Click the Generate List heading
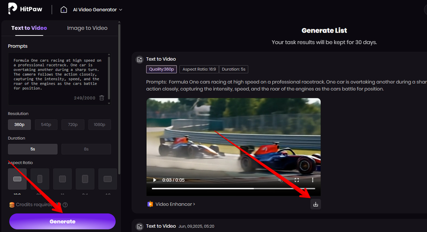 click(x=324, y=30)
